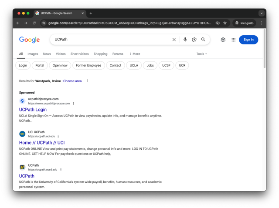
Task: Select the Former Employee filter chip
Action: [88, 65]
